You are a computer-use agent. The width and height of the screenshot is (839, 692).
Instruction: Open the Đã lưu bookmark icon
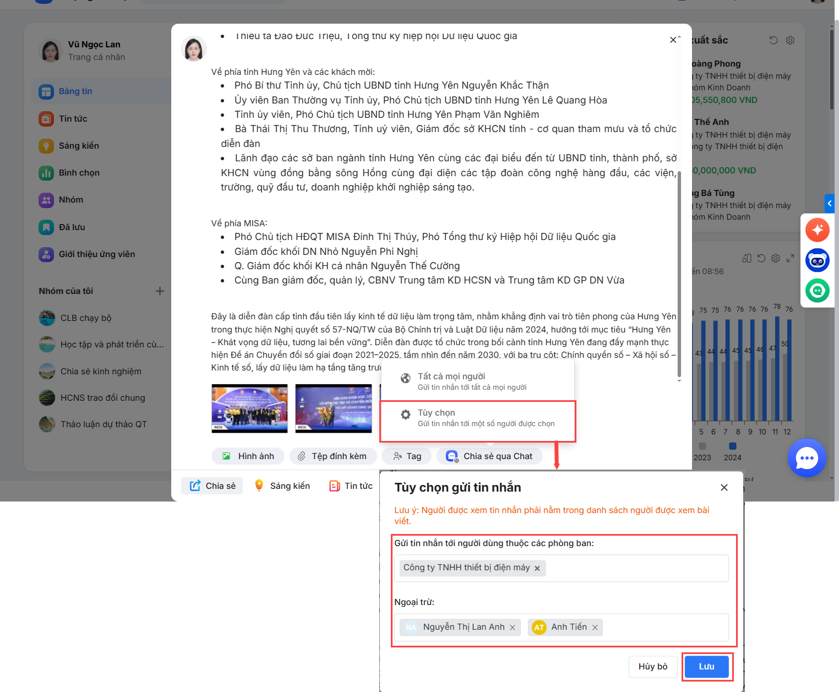tap(46, 227)
